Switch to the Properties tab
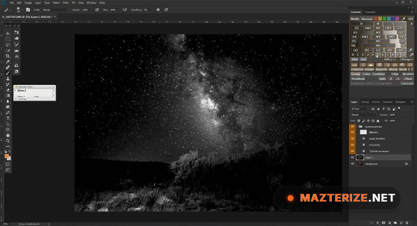The image size is (417, 226). point(370,12)
